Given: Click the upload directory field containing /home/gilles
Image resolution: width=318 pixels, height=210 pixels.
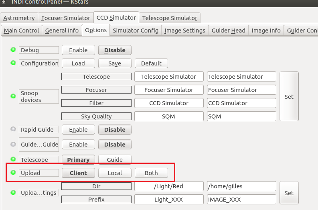Looking at the screenshot, I should pyautogui.click(x=241, y=186).
